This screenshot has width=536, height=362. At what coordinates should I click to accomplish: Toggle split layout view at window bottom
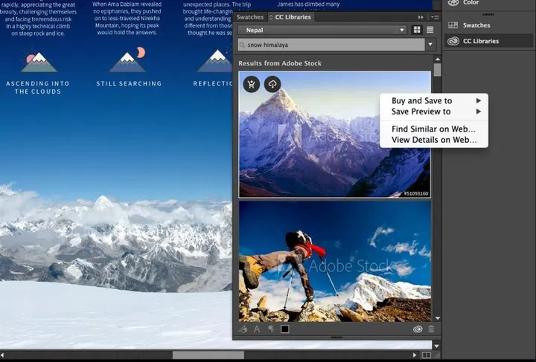tap(425, 355)
